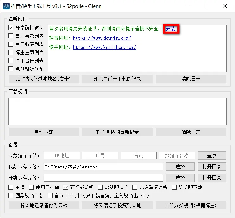Screen dimensions: 235x218
Task: Click 删除之前未下载的记录 button
Action: [x=117, y=79]
